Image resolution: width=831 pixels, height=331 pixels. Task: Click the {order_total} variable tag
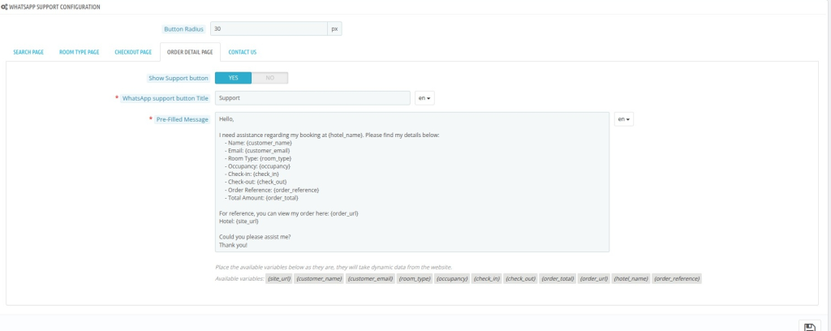[558, 278]
